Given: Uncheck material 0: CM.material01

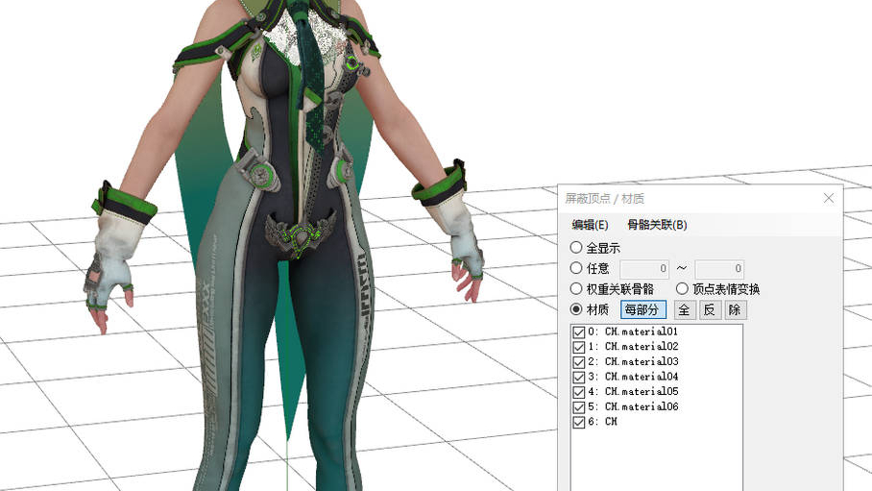Looking at the screenshot, I should pos(579,332).
